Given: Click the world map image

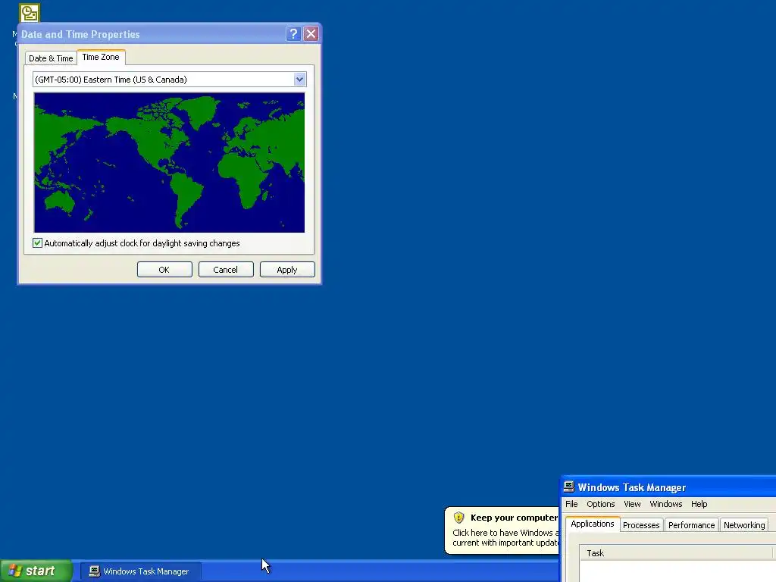Looking at the screenshot, I should [169, 162].
